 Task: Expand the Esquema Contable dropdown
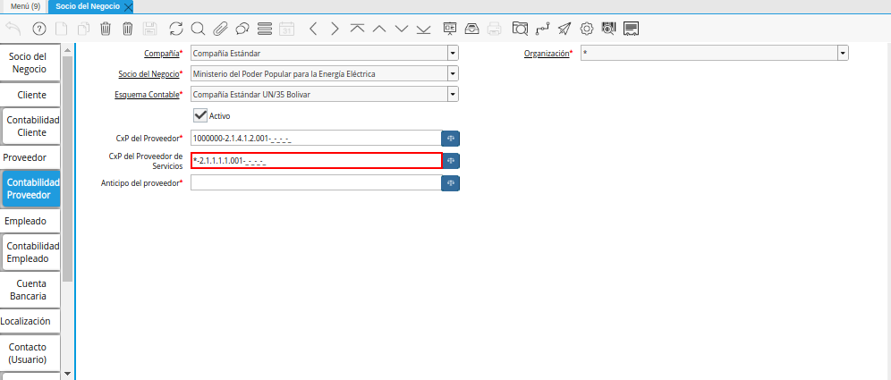[453, 94]
